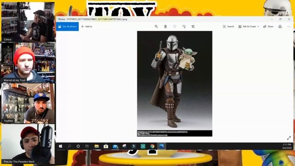The image size is (295, 166).
Task: Rotate the photo using the rotate icon
Action: [x=184, y=27]
